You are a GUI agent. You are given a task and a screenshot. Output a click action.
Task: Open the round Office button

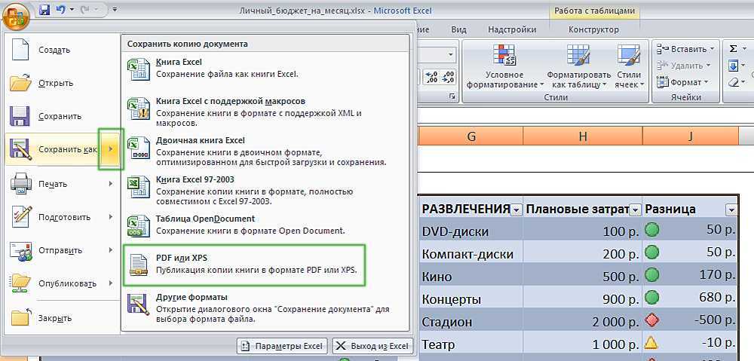tap(15, 15)
